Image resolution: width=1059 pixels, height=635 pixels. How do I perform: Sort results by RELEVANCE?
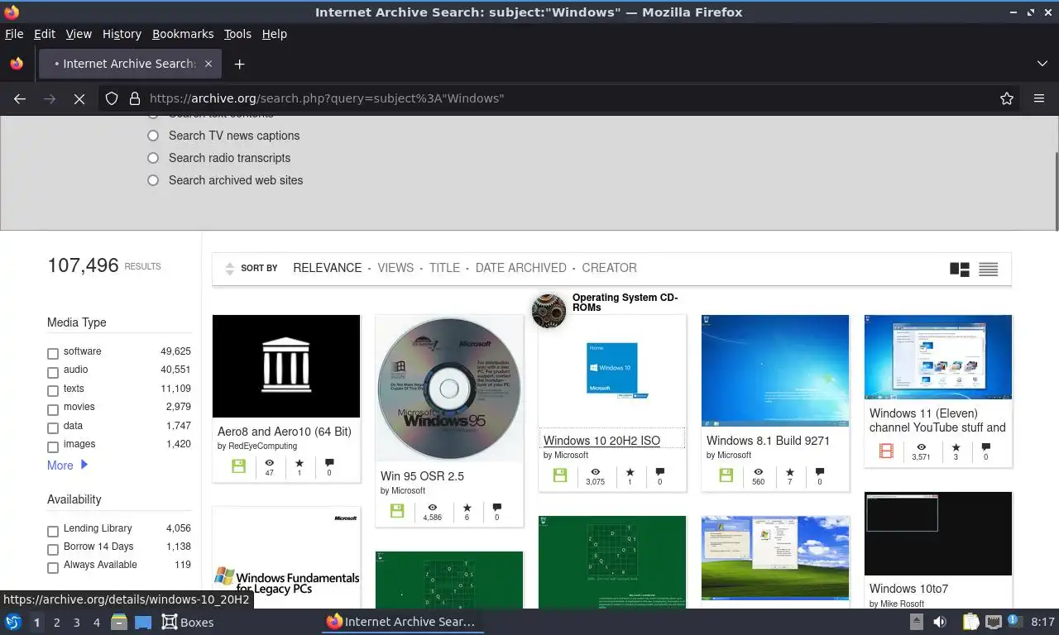(x=328, y=268)
